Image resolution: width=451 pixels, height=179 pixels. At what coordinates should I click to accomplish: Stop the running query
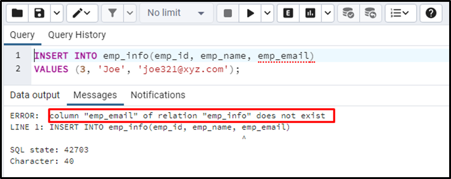tap(228, 13)
